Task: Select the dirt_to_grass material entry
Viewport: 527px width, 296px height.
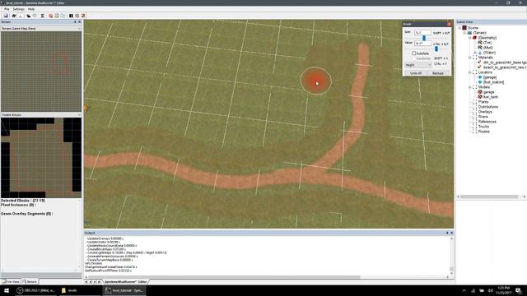Action: click(505, 62)
